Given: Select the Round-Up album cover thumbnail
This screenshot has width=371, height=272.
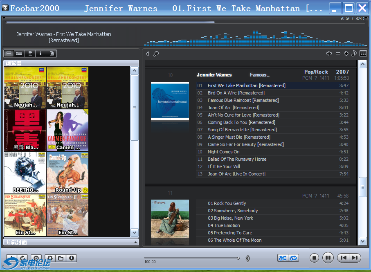Looking at the screenshot, I should [x=67, y=172].
